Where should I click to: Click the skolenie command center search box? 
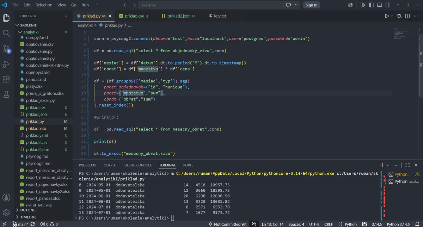click(x=211, y=5)
